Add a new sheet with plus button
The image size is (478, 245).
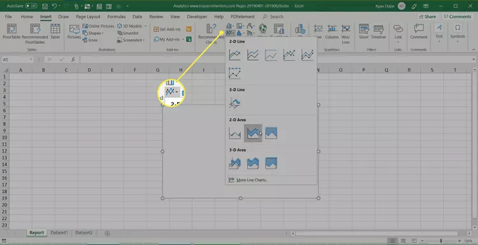point(107,234)
